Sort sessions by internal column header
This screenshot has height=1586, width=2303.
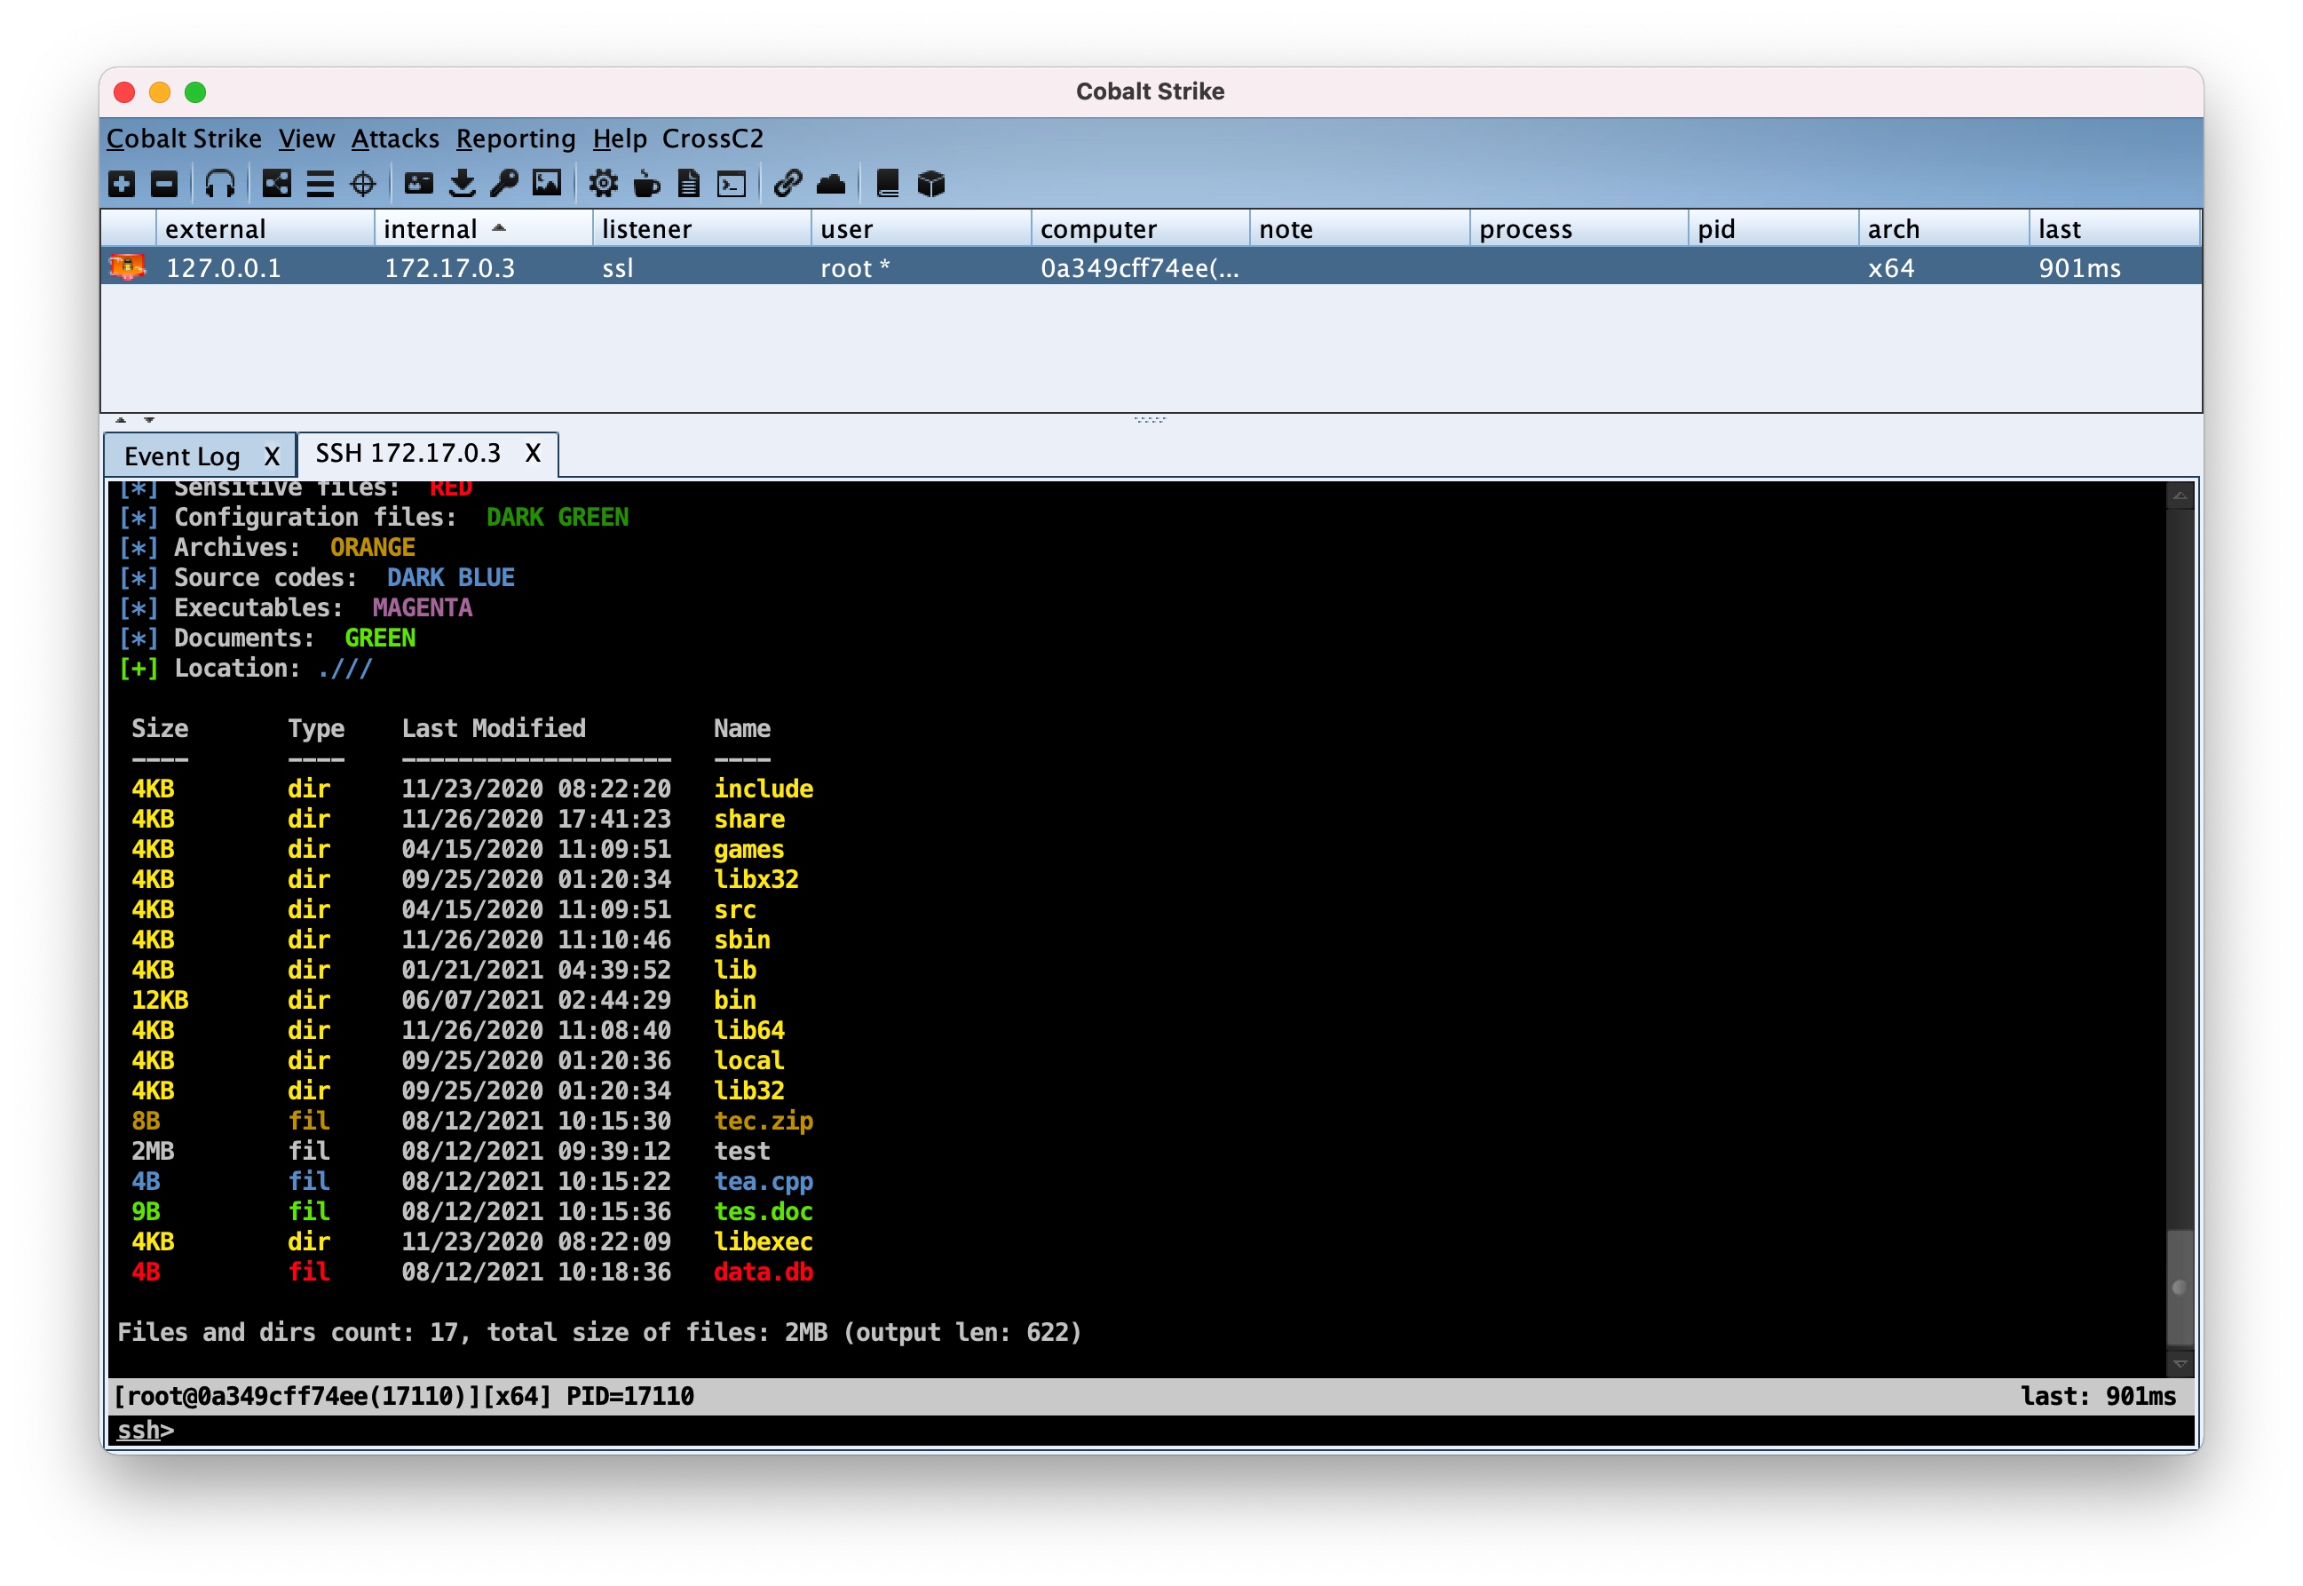pyautogui.click(x=431, y=229)
